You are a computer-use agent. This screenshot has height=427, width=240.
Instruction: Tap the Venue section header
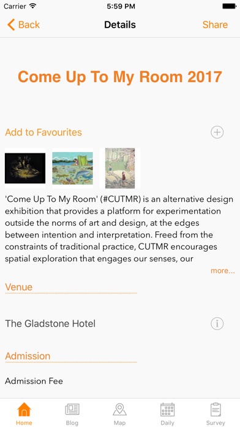tap(19, 287)
